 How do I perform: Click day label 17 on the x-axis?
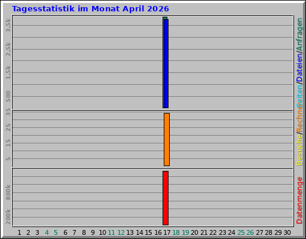click(167, 232)
